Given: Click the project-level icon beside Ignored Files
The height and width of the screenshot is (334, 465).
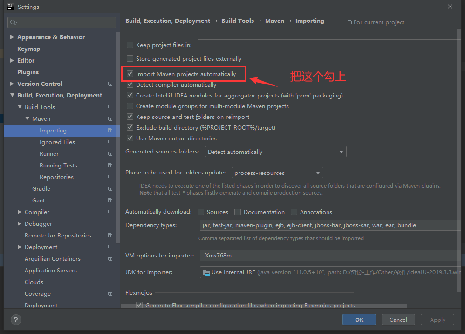Looking at the screenshot, I should tap(110, 142).
